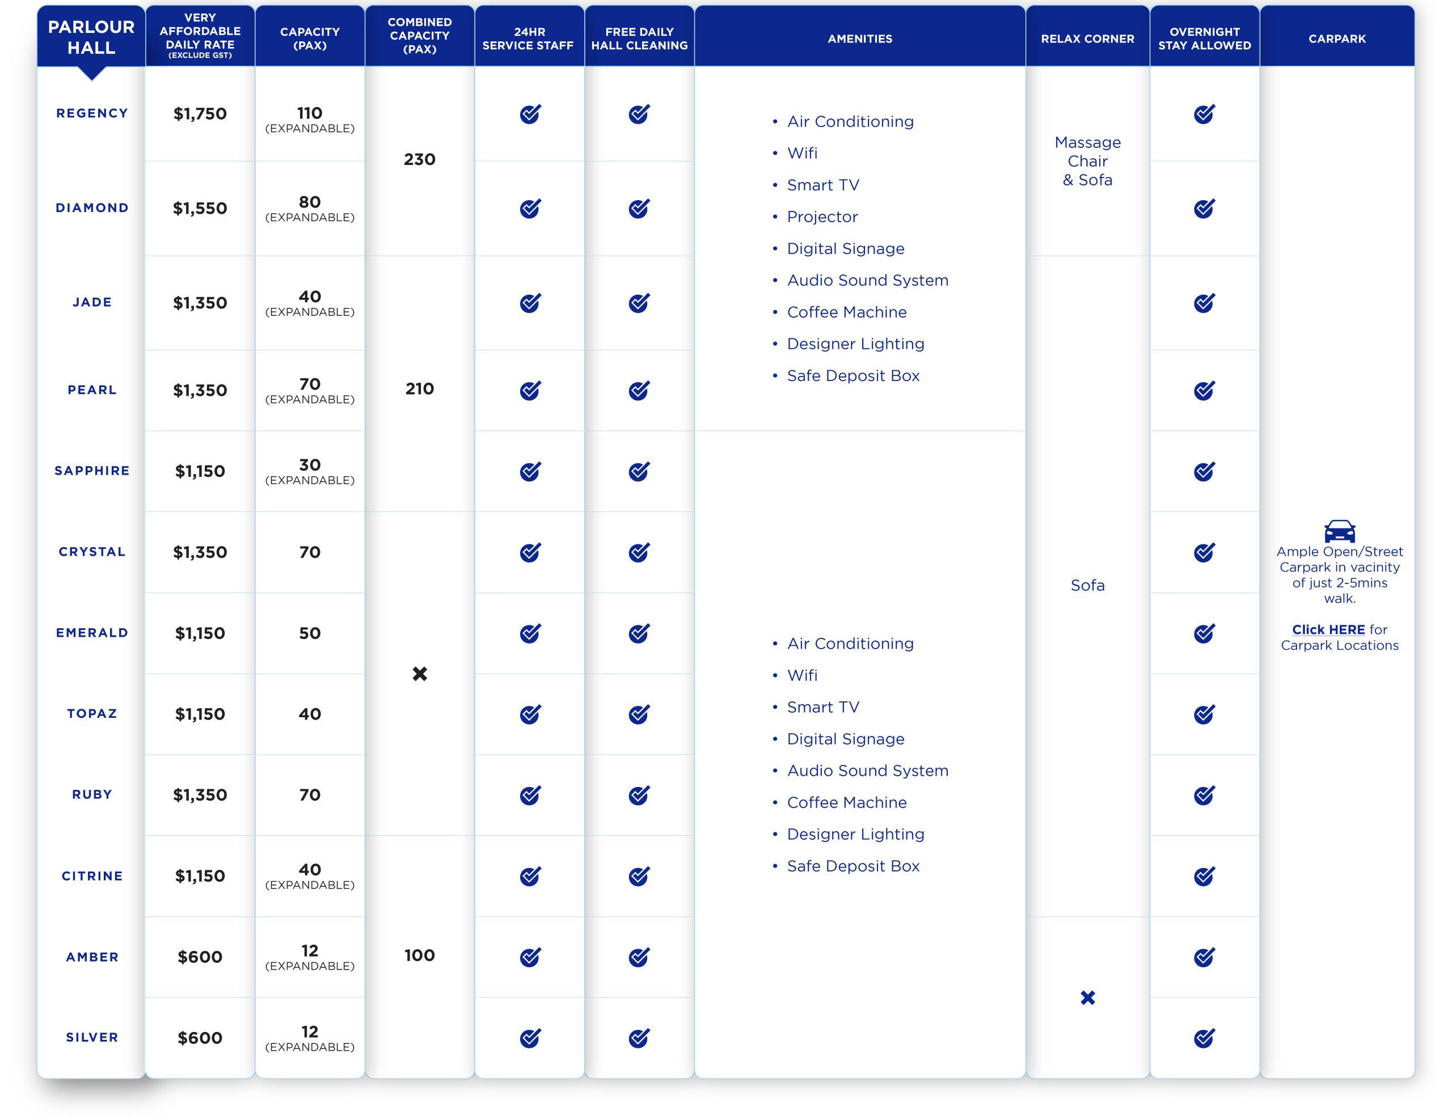The height and width of the screenshot is (1117, 1452).
Task: Select the Parlour Hall column header
Action: click(91, 37)
